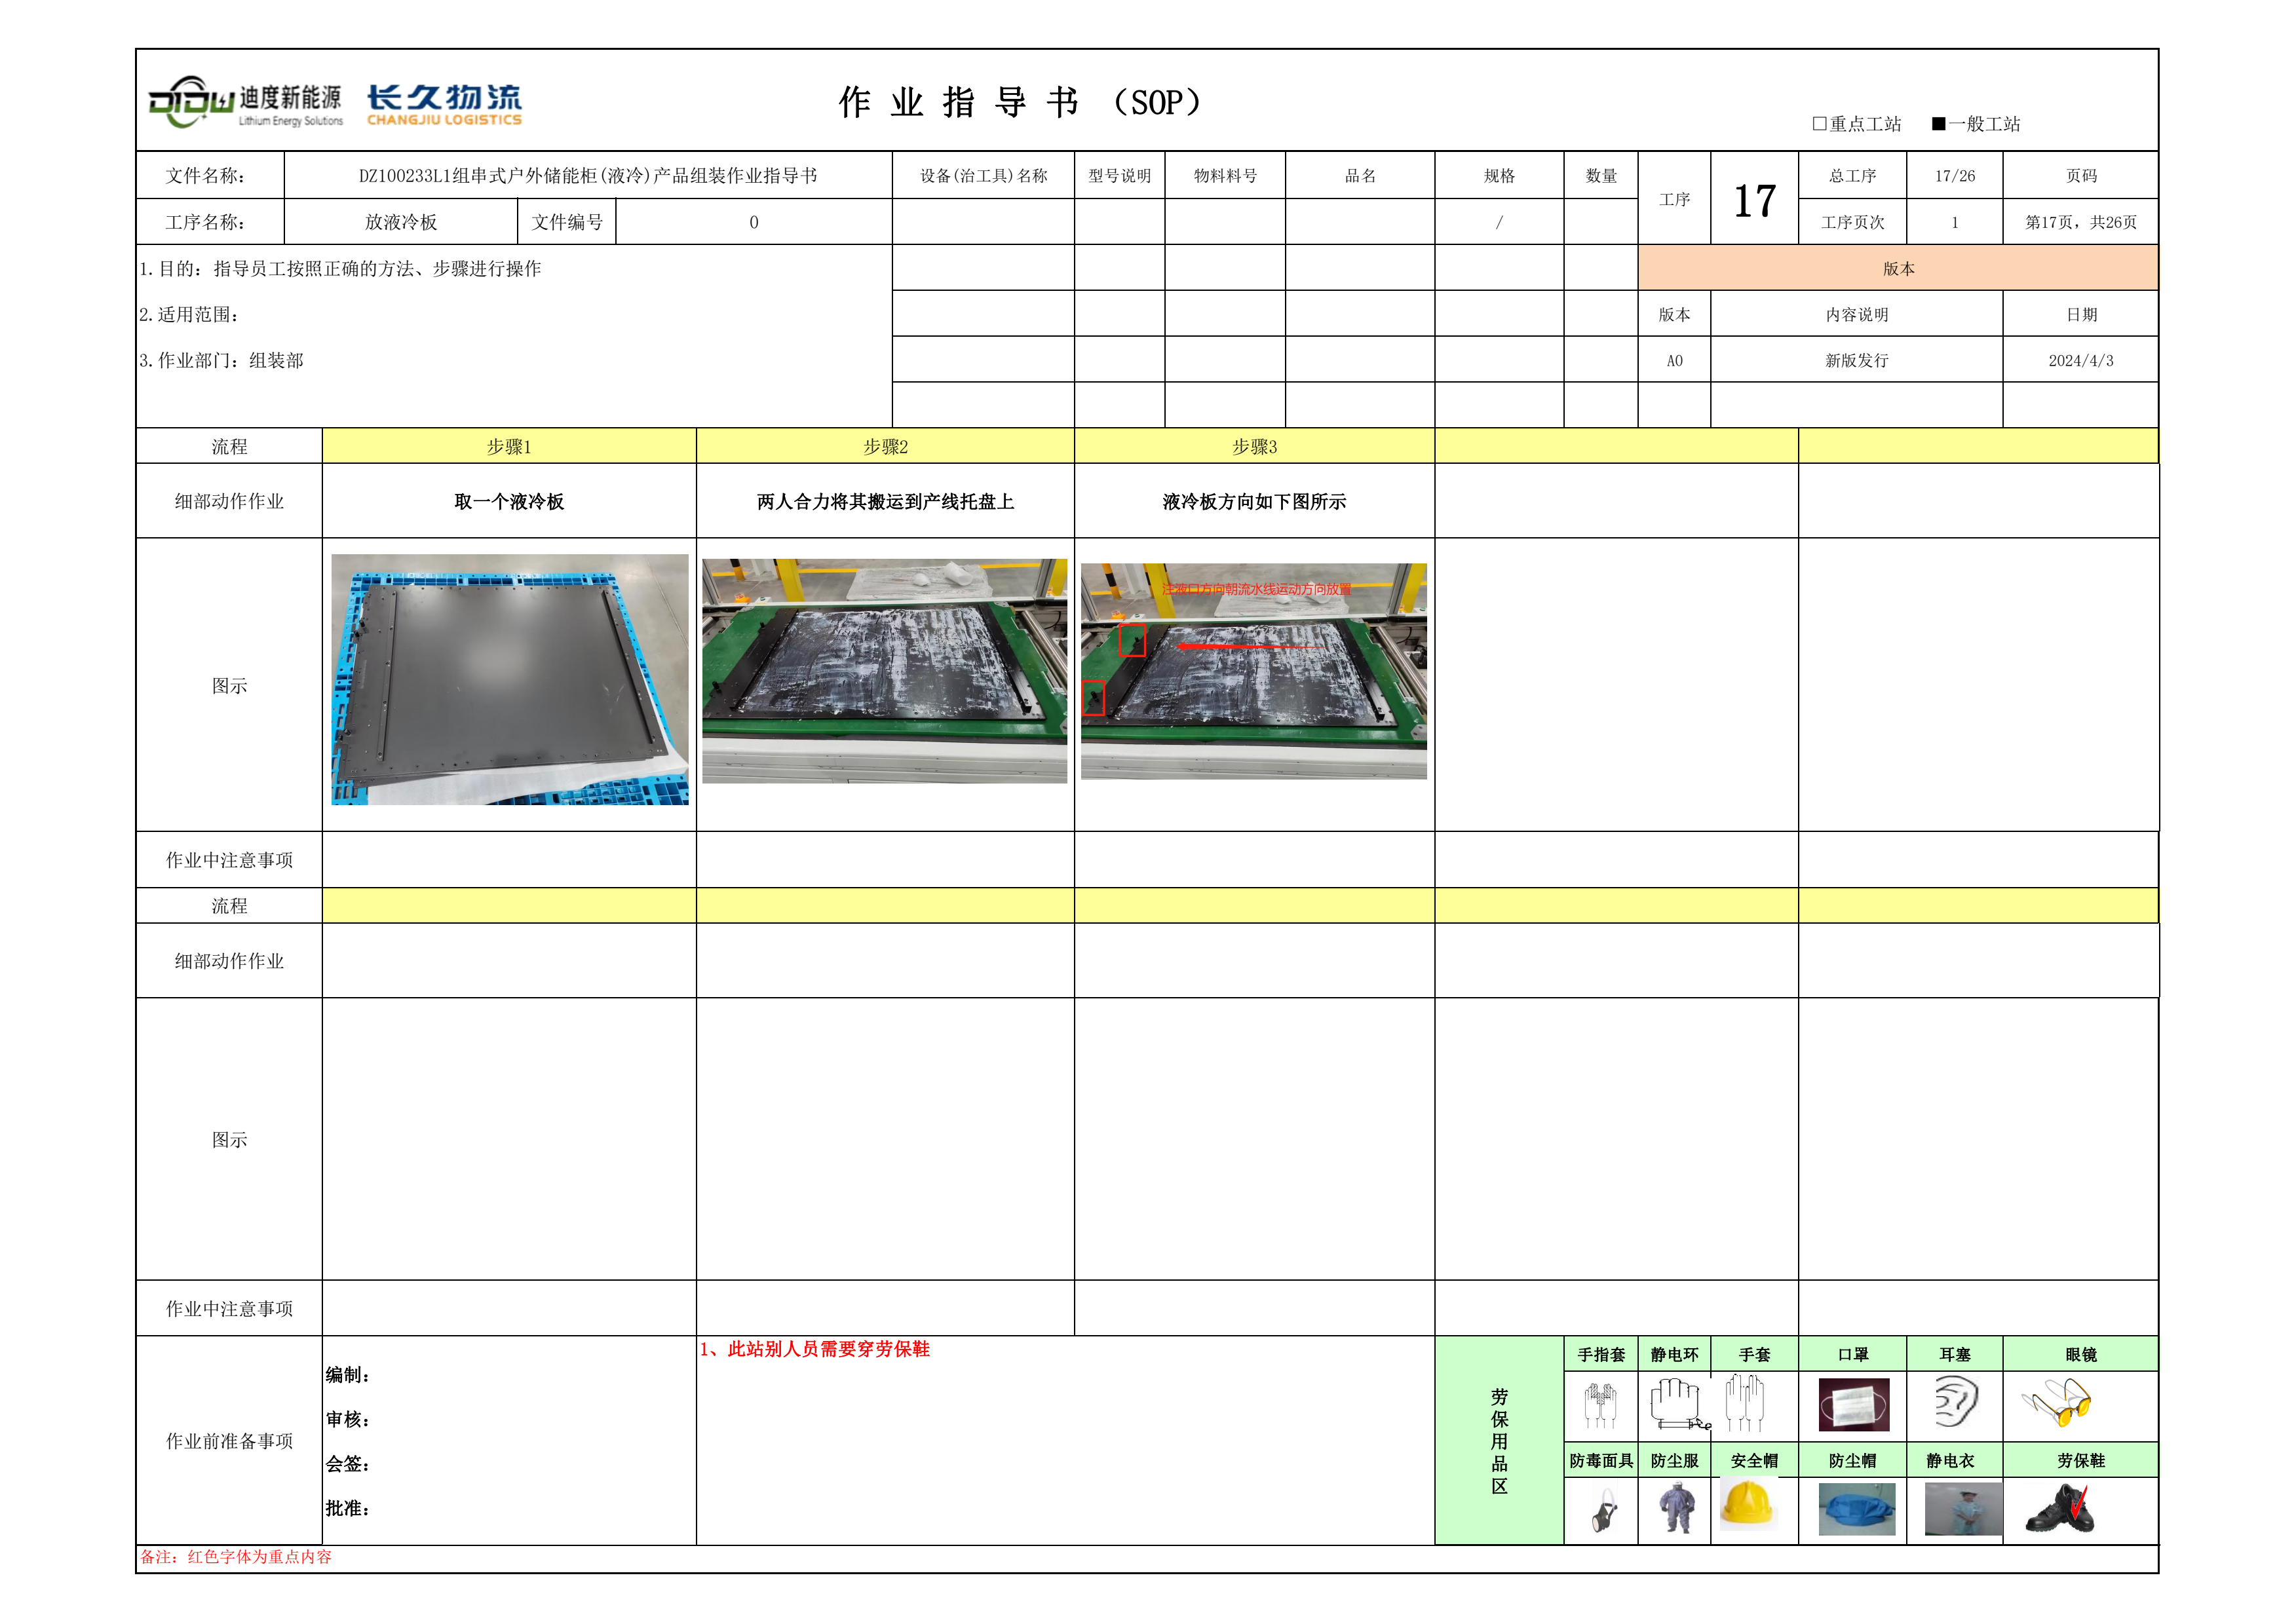Click the checked safety shoes (劳保鞋) icon
Screen dimensions: 2296x1624
(2060, 1509)
